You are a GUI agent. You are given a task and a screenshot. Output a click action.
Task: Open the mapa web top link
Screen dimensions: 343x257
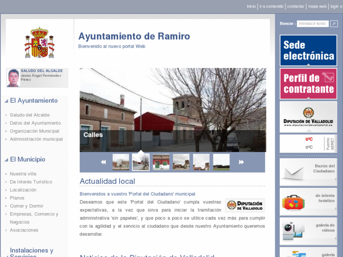coord(317,6)
